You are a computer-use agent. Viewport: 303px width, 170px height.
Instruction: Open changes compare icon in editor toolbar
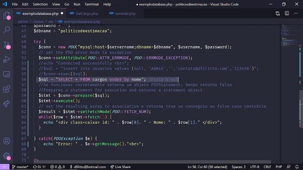[278, 14]
